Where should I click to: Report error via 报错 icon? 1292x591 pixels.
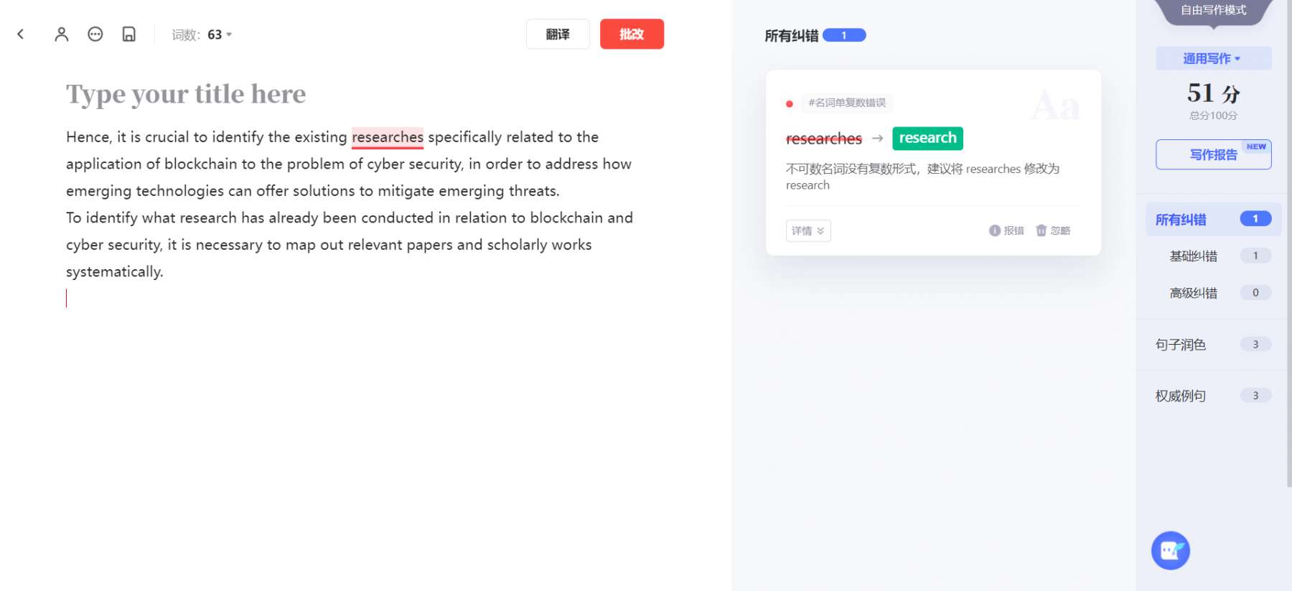1006,231
